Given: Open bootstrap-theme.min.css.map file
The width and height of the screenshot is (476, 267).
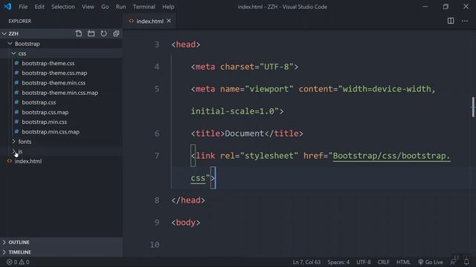Looking at the screenshot, I should [59, 93].
